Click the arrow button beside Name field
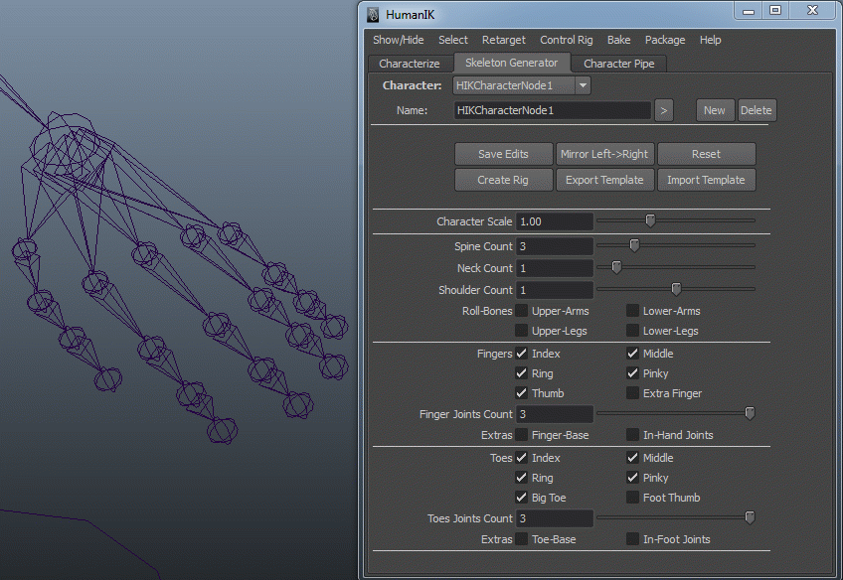This screenshot has width=843, height=580. point(664,110)
